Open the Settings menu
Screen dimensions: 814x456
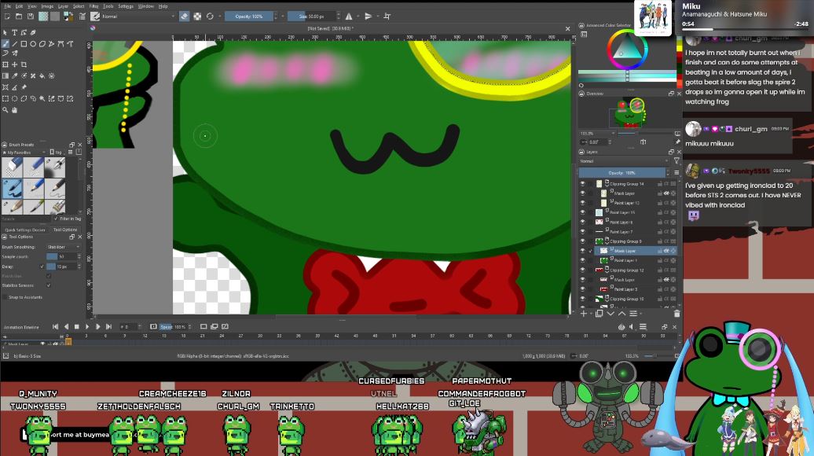[126, 6]
